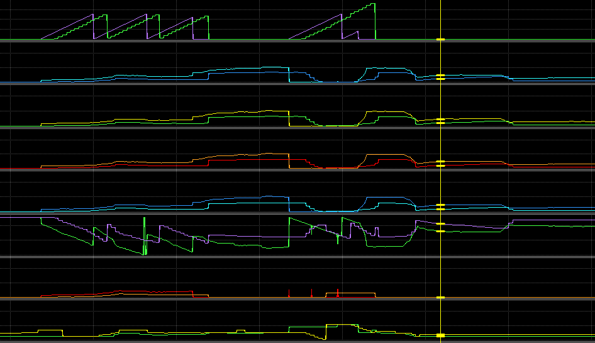Click the cursor marker on the red-orange baseline lane
This screenshot has height=343, width=595.
(441, 297)
